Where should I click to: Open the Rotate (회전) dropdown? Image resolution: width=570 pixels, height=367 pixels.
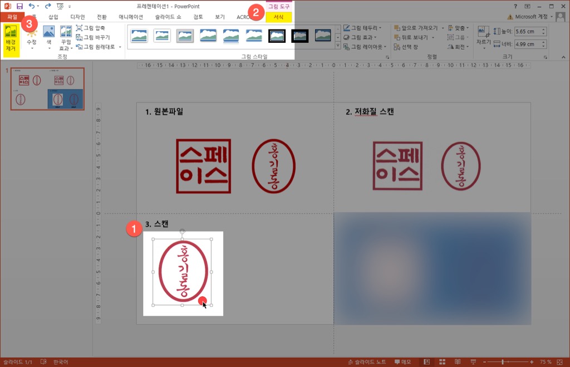(458, 47)
